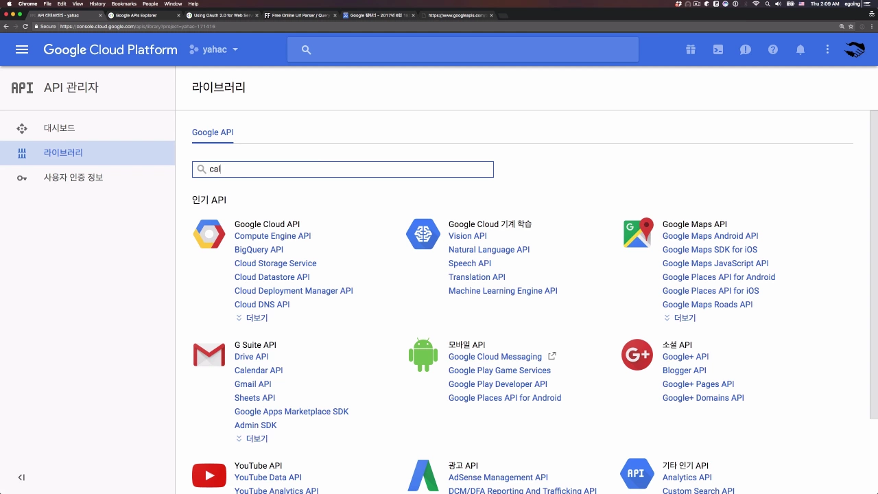Open the hamburger navigation menu
The width and height of the screenshot is (878, 494).
click(22, 49)
